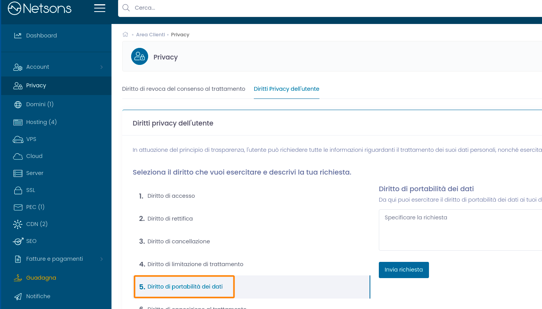Switch to Diritto di revoca del consenso tab

(x=184, y=89)
